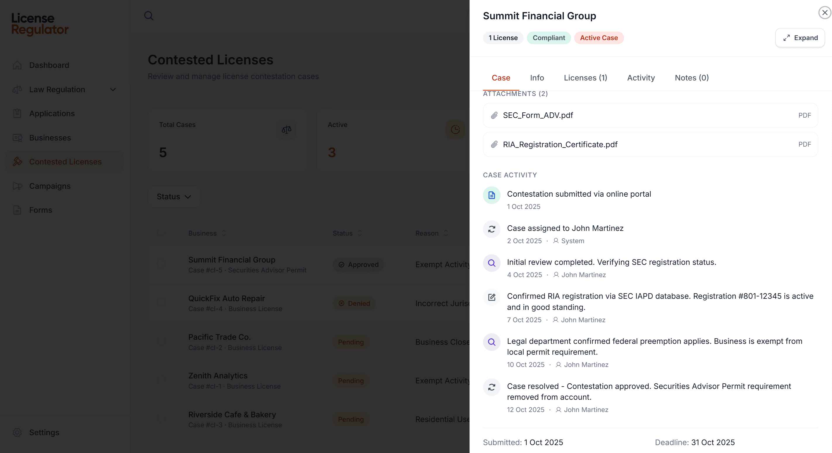The width and height of the screenshot is (832, 453).
Task: Click the Compliant badge
Action: (549, 38)
